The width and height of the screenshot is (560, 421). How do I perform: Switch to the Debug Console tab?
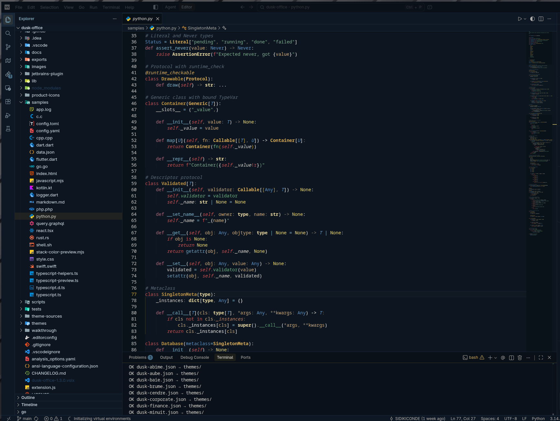coord(195,357)
